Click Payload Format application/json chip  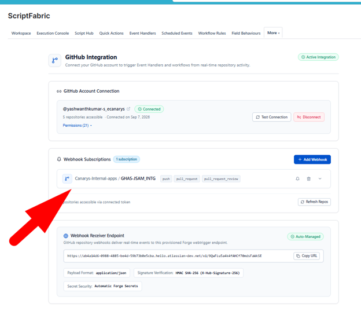pos(97,273)
